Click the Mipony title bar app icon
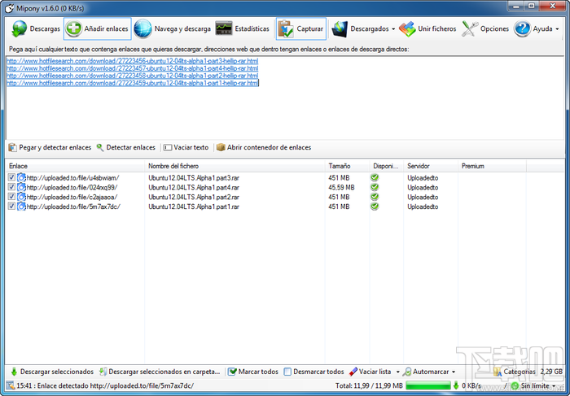This screenshot has width=570, height=396. pyautogui.click(x=10, y=7)
